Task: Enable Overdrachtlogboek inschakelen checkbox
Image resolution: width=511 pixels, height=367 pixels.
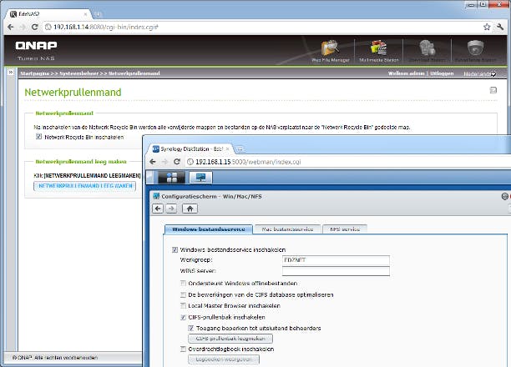Action: pos(183,349)
